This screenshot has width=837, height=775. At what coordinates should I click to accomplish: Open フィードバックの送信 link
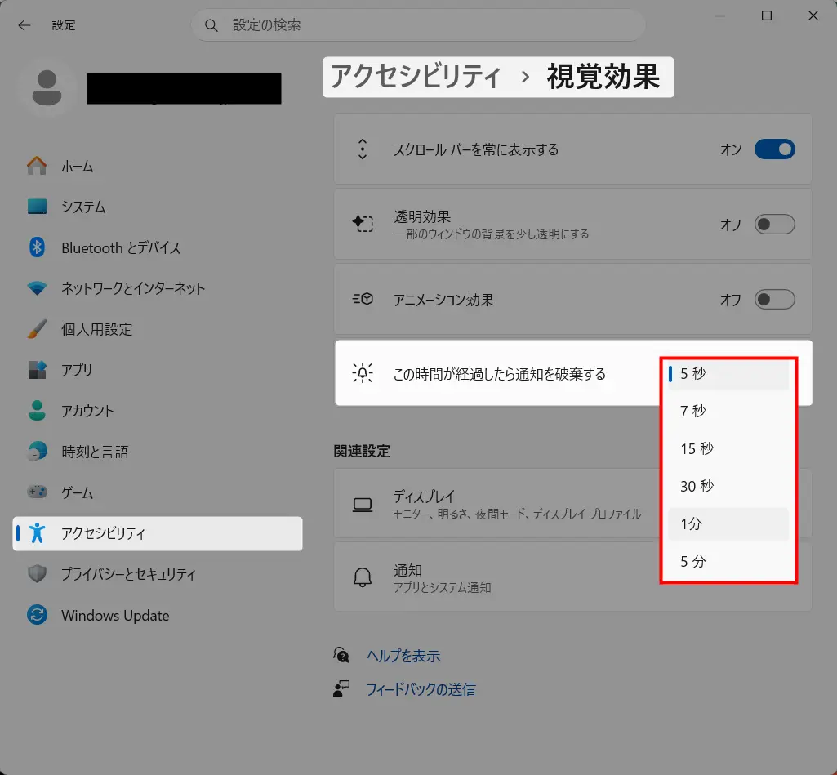point(421,689)
